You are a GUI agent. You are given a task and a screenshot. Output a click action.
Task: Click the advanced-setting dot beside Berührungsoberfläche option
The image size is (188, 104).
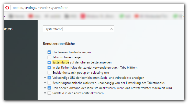click(x=45, y=83)
